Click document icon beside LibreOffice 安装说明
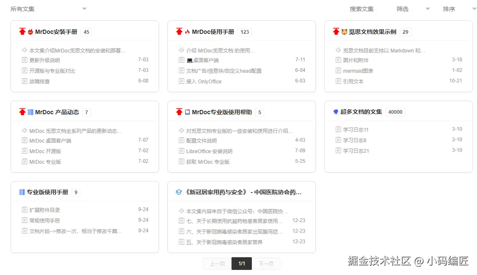This screenshot has width=477, height=275. (x=181, y=151)
